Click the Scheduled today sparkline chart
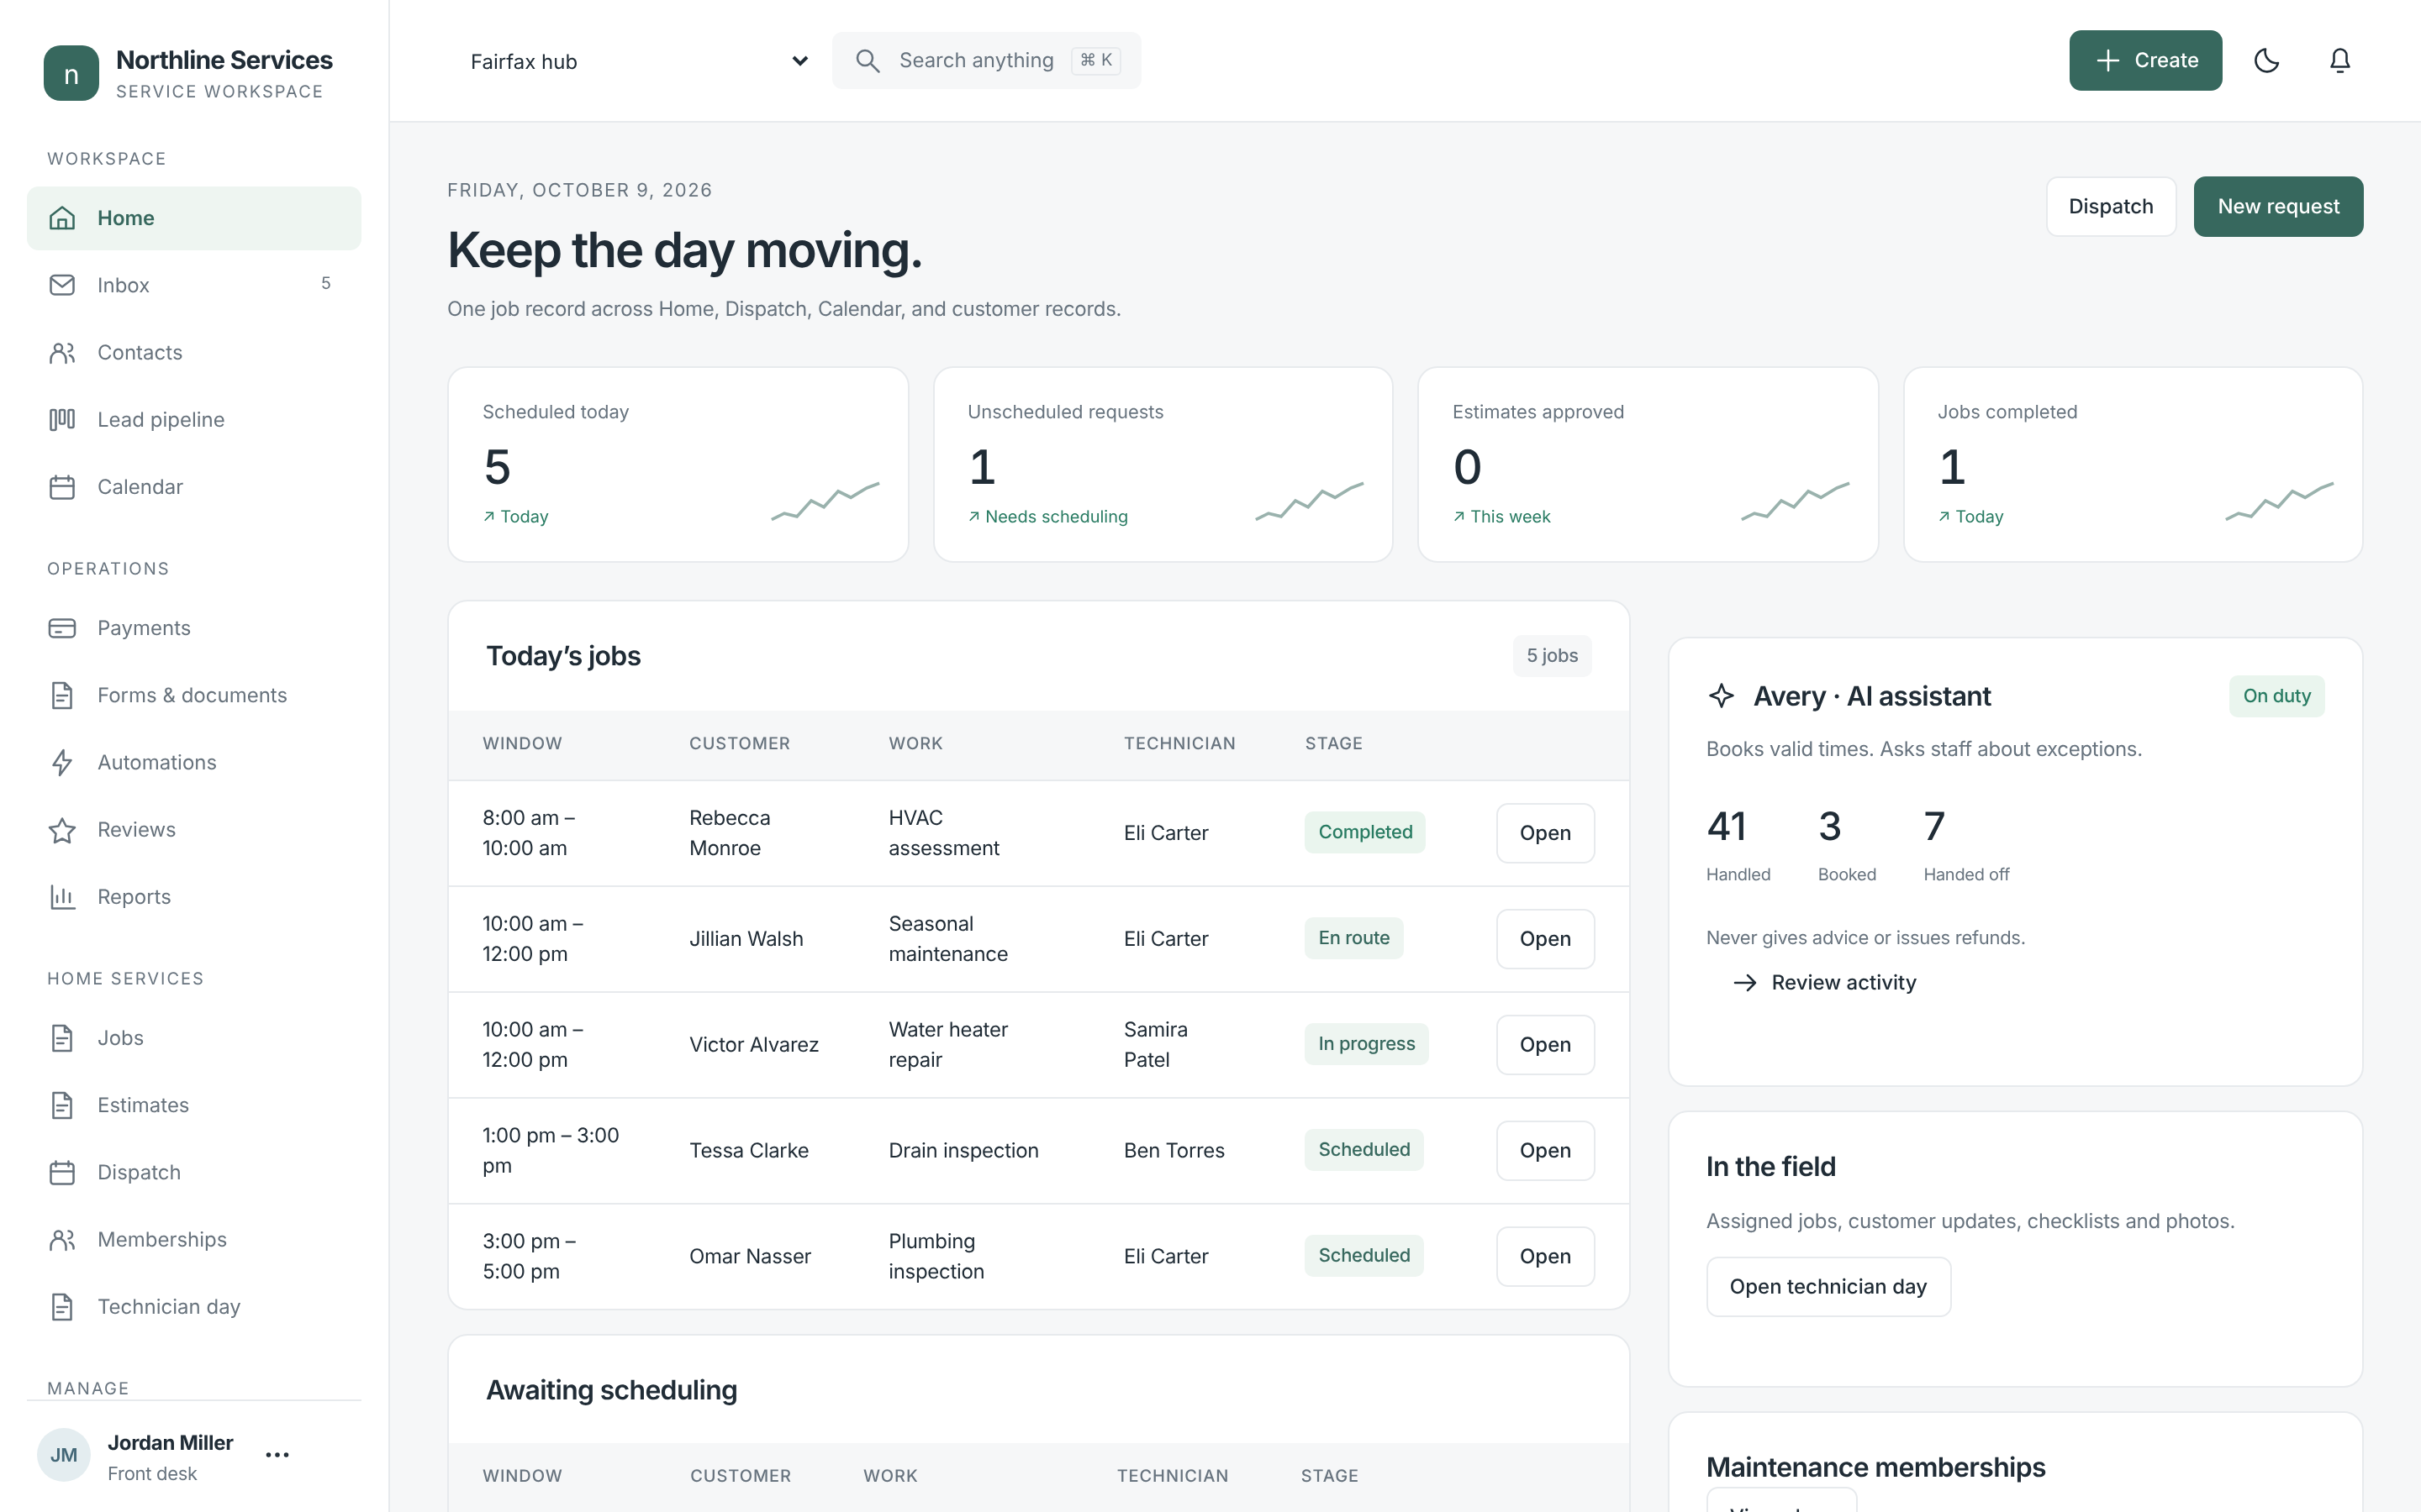Screen dimensions: 2421x1512 click(x=825, y=501)
